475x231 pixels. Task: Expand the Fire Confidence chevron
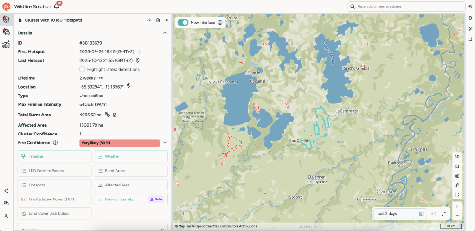pyautogui.click(x=164, y=143)
